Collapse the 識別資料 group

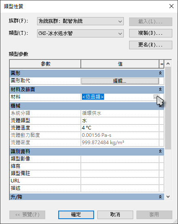160,151
